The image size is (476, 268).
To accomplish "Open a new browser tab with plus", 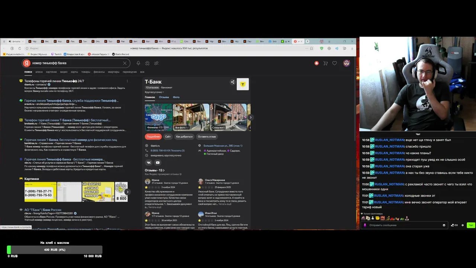I will (307, 41).
